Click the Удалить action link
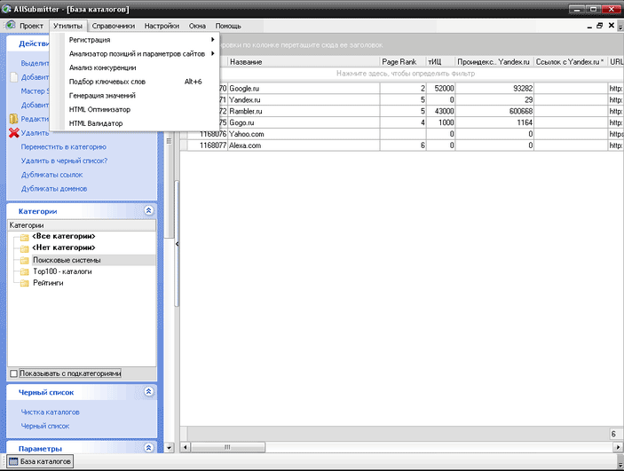 tap(35, 133)
